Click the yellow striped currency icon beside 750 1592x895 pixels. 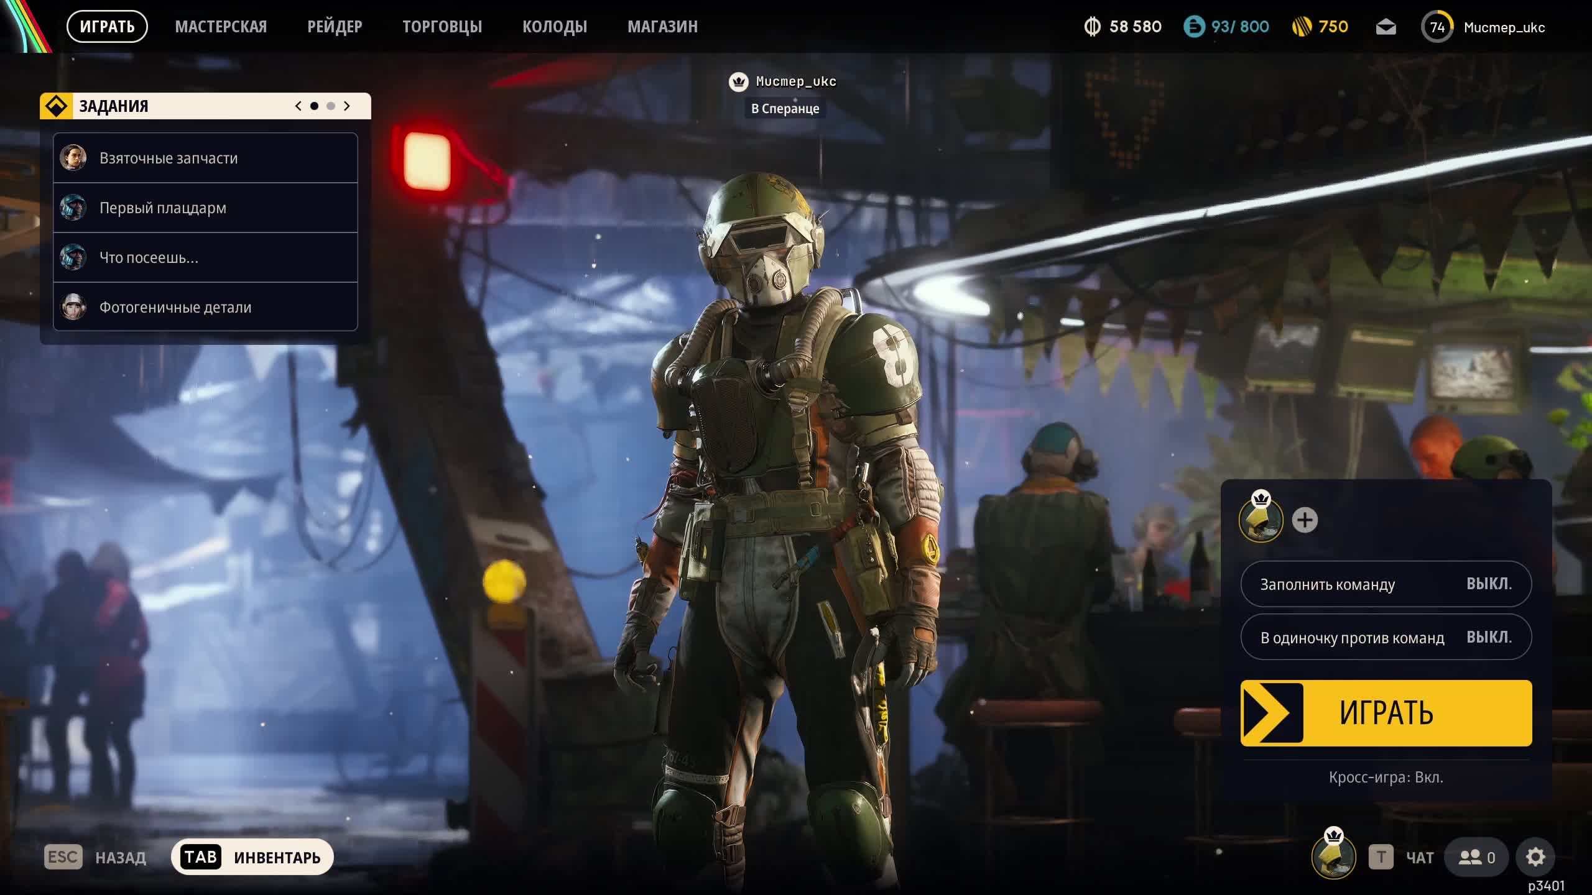1301,27
